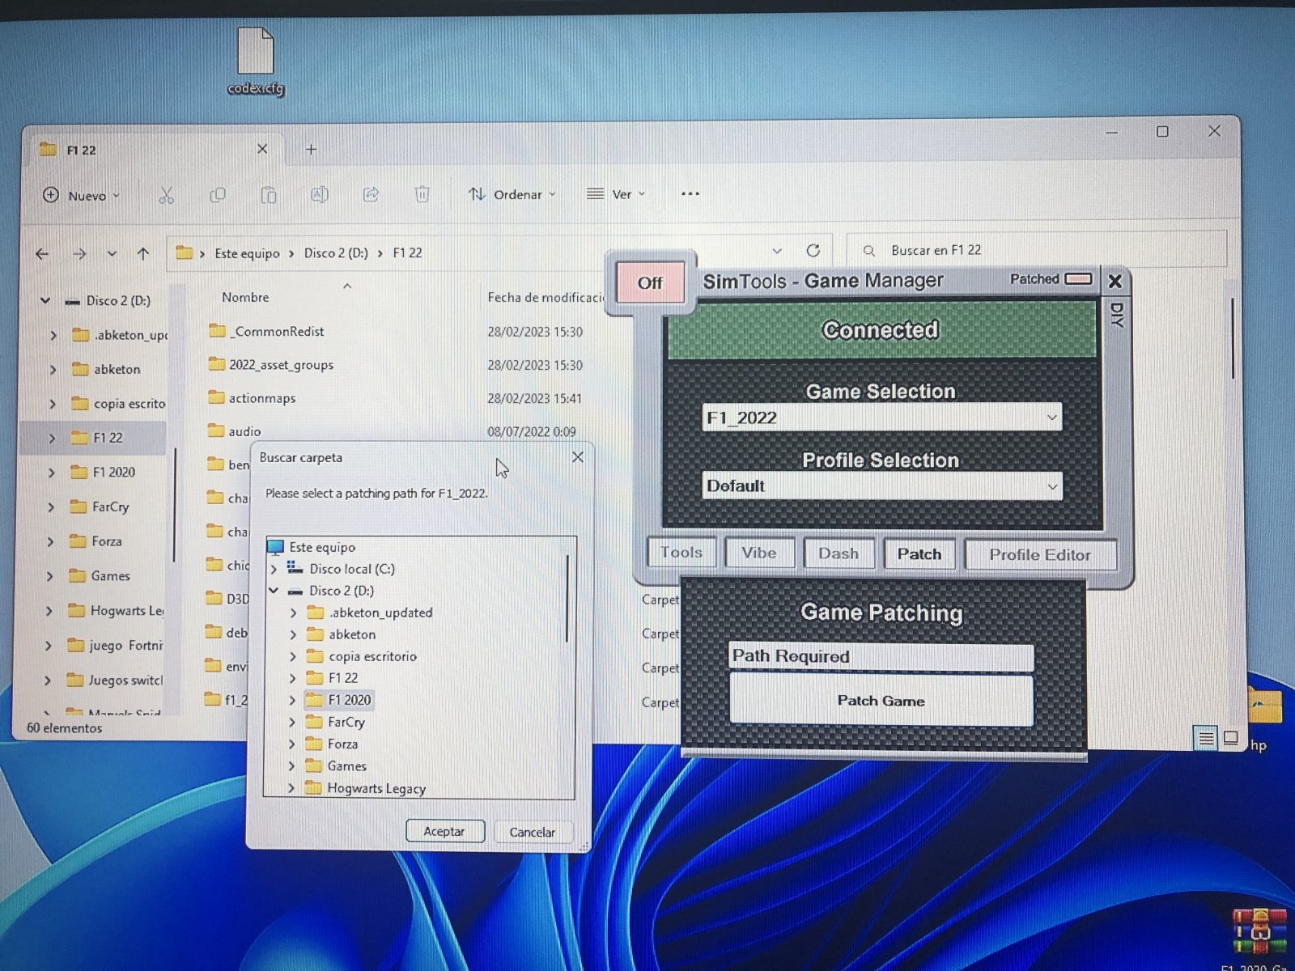Screen dimensions: 1295x971
Task: Open the Ordenar sort dropdown
Action: (x=512, y=194)
